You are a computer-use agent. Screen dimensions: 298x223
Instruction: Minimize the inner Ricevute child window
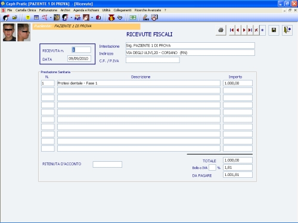tap(284, 10)
